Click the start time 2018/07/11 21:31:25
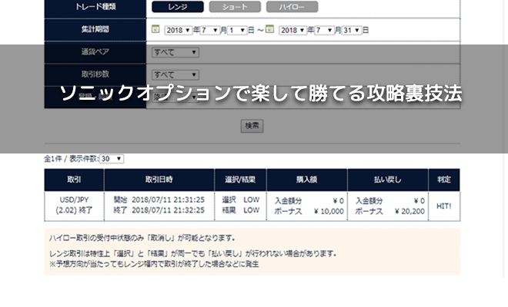Viewport: 508px width, 307px height. [168, 200]
